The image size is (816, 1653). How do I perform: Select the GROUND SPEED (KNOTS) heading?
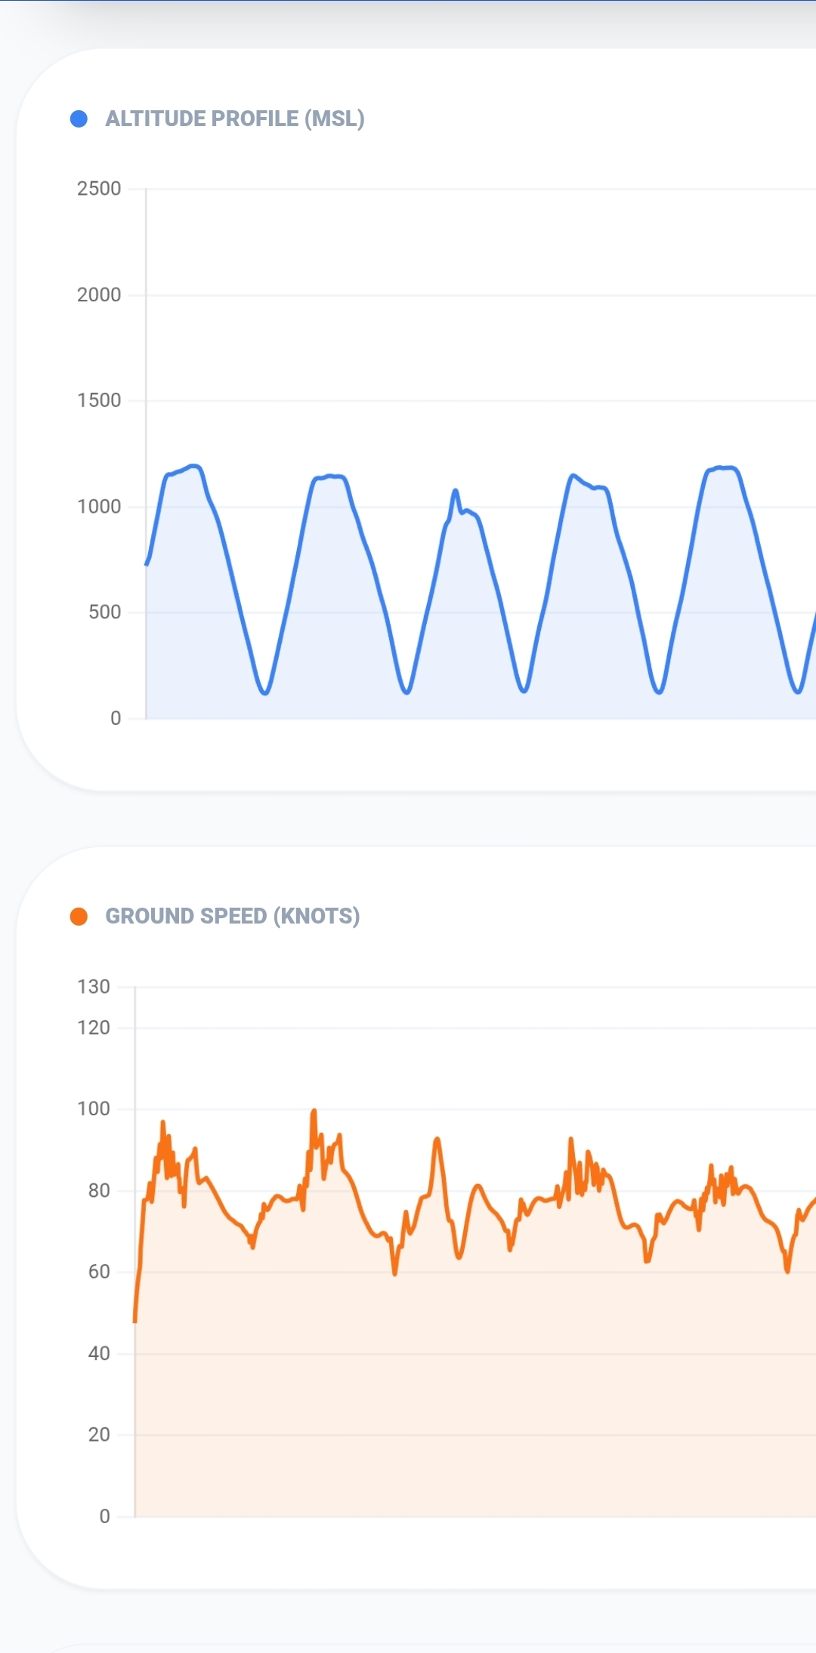(232, 916)
